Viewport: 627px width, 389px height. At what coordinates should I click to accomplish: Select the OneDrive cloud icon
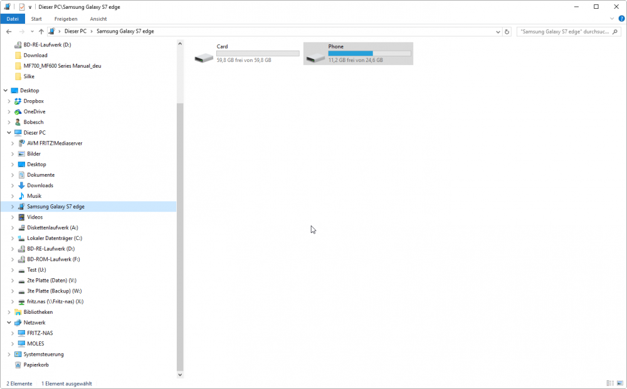pyautogui.click(x=18, y=112)
